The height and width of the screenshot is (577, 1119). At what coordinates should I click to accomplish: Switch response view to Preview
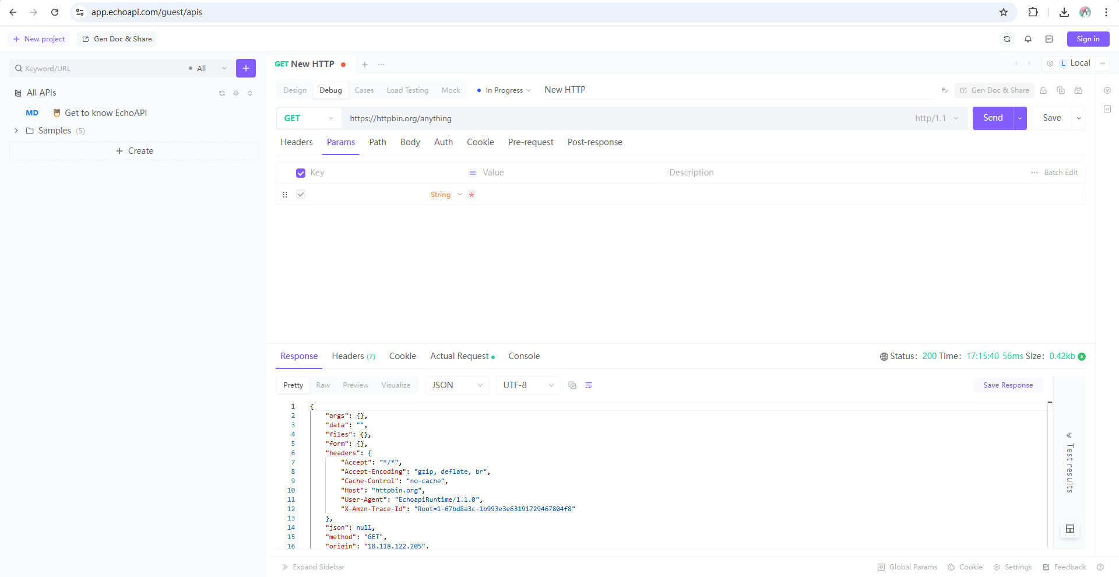pyautogui.click(x=356, y=385)
